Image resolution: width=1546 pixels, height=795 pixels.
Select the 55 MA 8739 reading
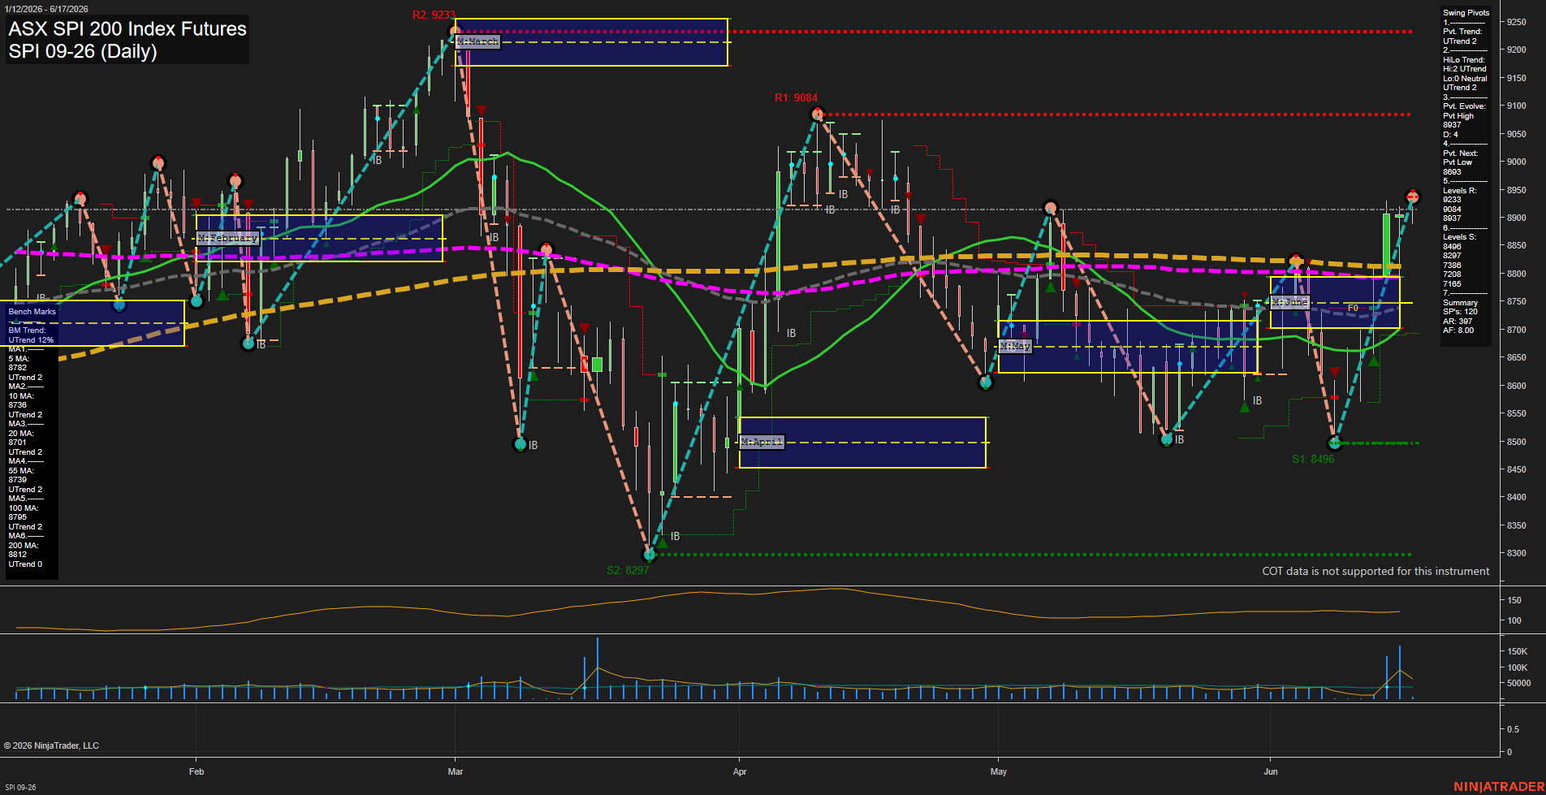[19, 475]
